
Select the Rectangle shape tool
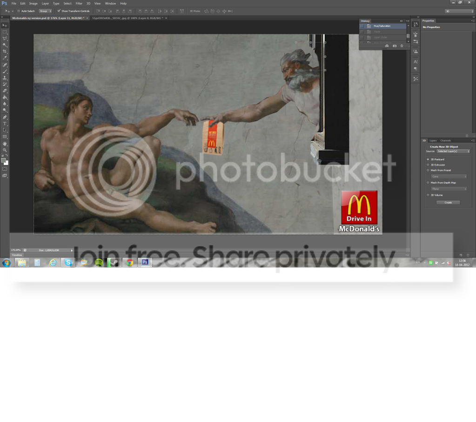[5, 137]
